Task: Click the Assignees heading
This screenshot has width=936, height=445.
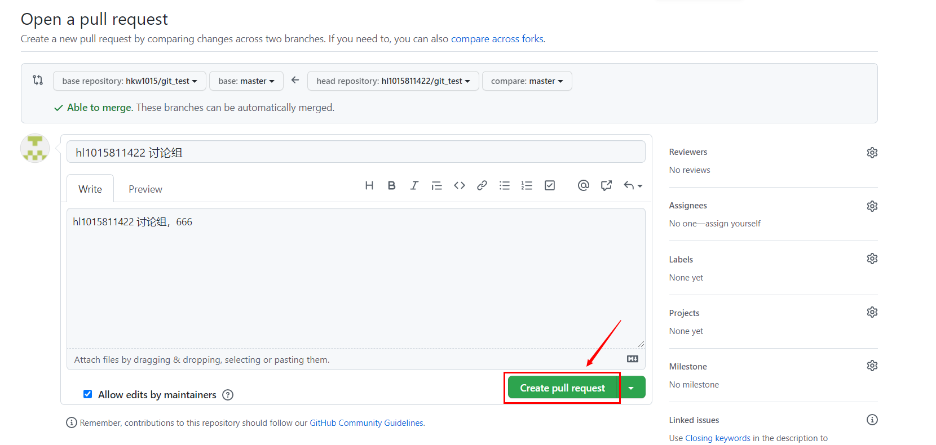Action: [x=688, y=206]
